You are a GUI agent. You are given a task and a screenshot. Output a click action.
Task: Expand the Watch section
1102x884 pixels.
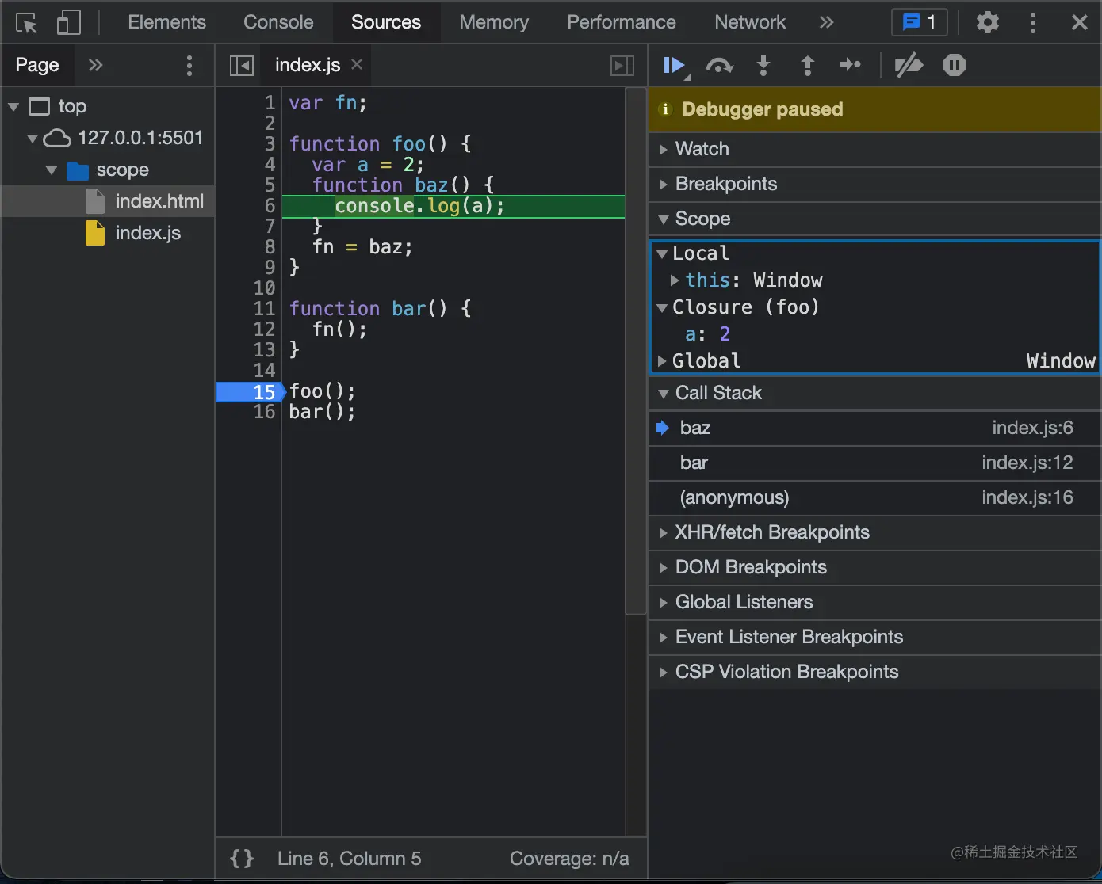(x=702, y=149)
